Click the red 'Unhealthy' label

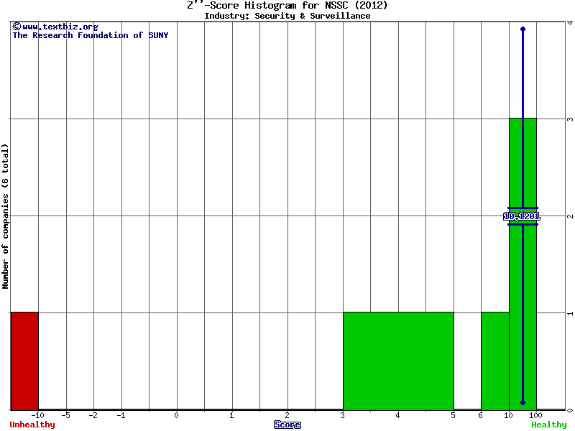(32, 425)
